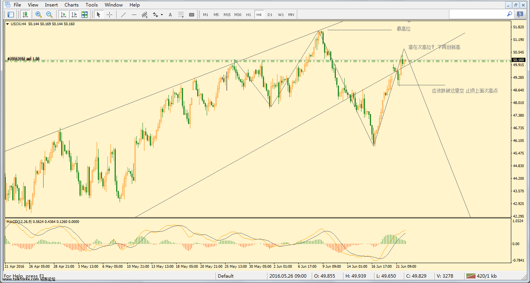Switch to M30 timeframe
This screenshot has width=530, height=283.
coord(238,15)
